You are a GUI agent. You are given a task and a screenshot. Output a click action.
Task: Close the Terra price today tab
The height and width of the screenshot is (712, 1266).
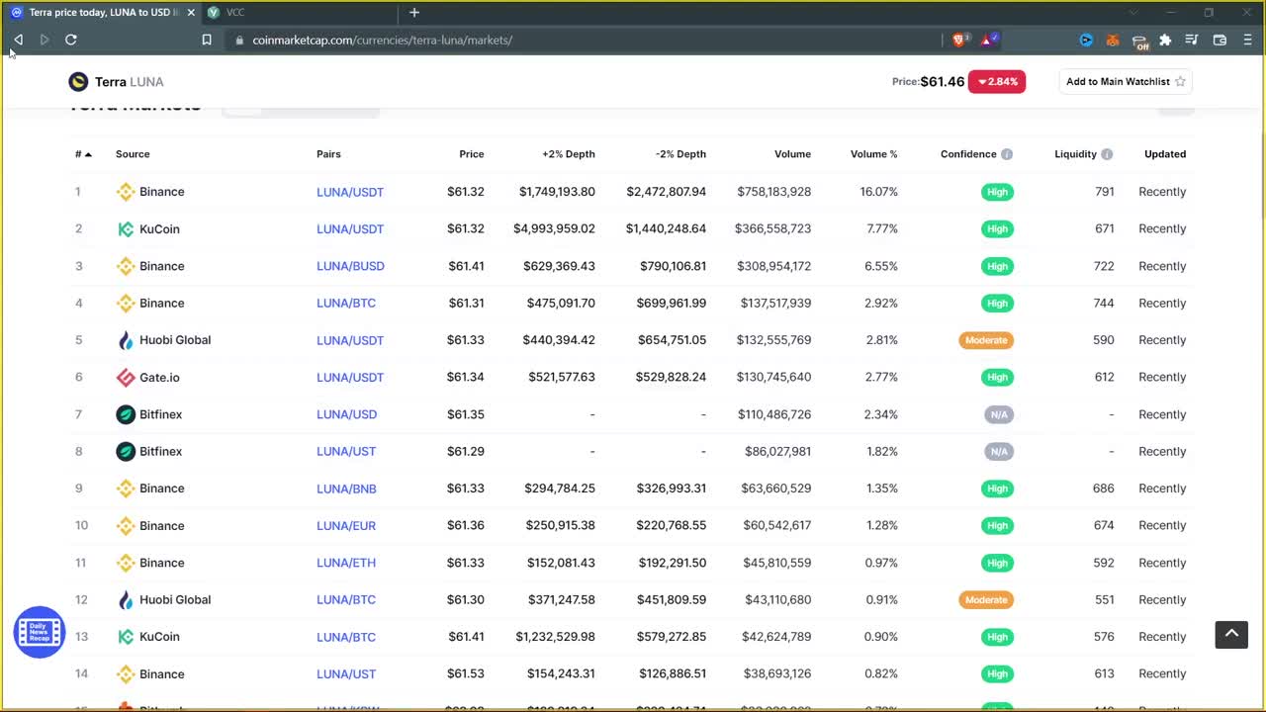tap(191, 12)
